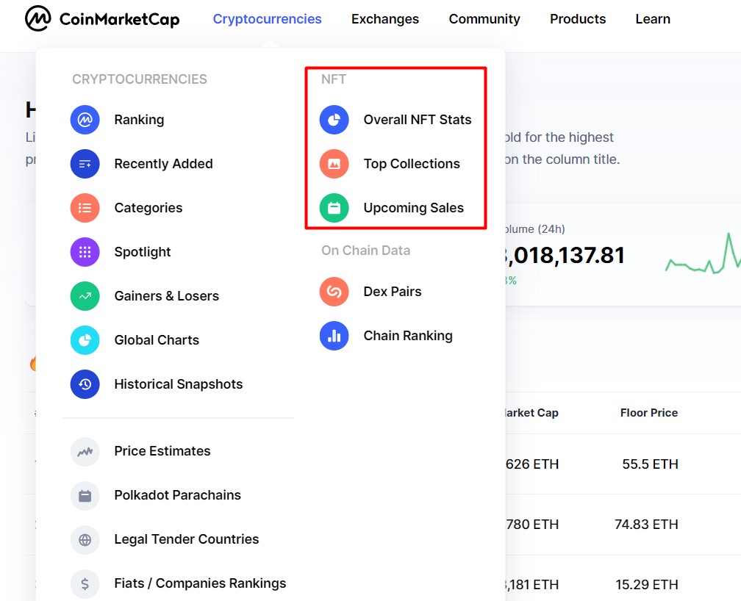Image resolution: width=741 pixels, height=601 pixels.
Task: Click the Global Charts pie icon
Action: point(85,340)
